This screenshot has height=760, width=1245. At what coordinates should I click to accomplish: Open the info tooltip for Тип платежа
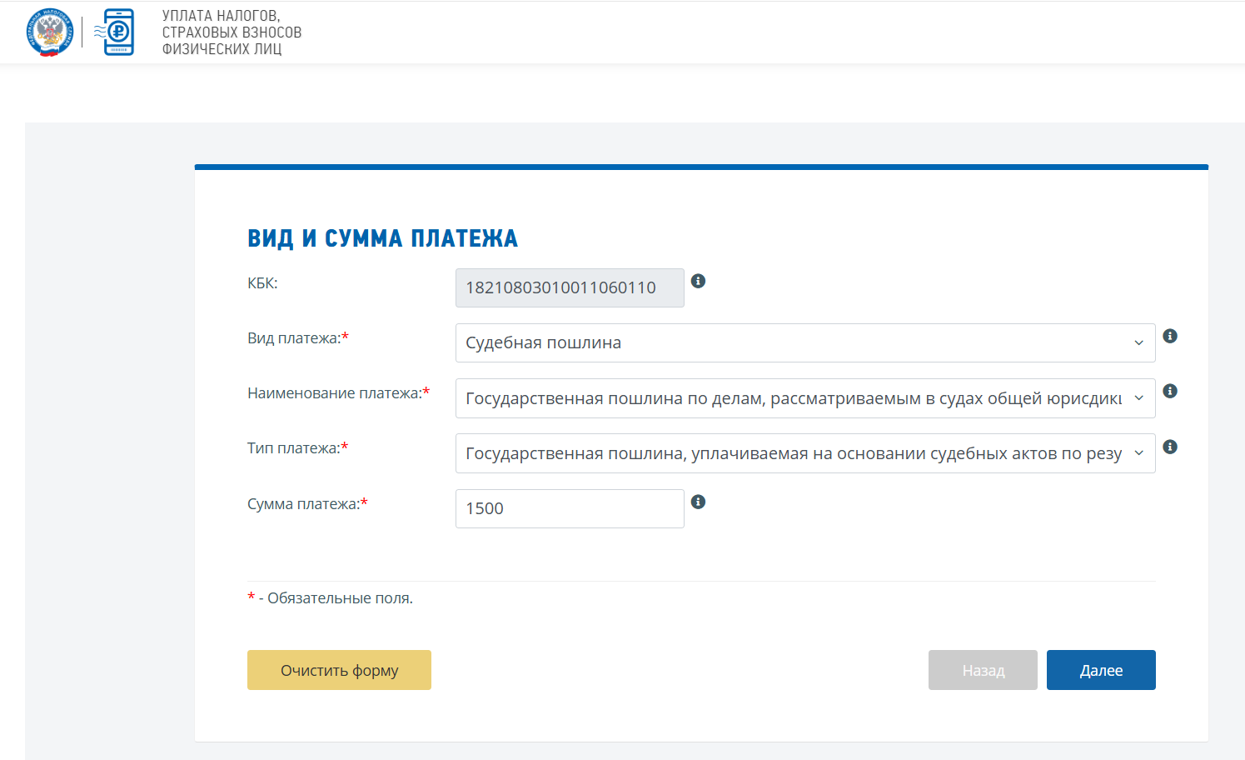click(1169, 446)
